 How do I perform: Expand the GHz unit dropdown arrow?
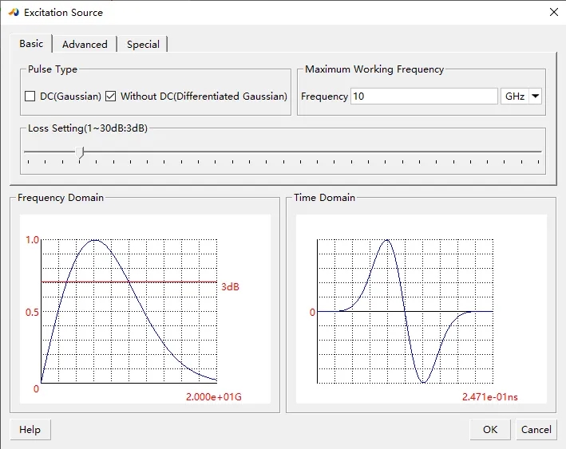click(535, 96)
